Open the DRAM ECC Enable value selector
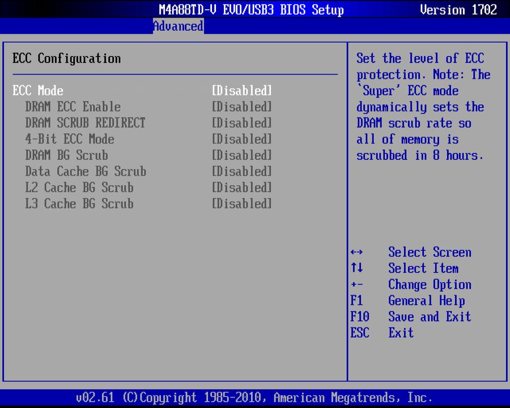Image resolution: width=510 pixels, height=408 pixels. [x=241, y=107]
